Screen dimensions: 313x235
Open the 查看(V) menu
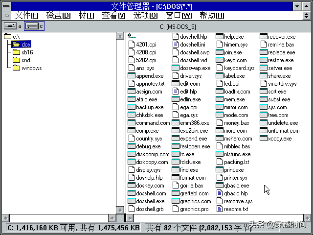(x=113, y=15)
